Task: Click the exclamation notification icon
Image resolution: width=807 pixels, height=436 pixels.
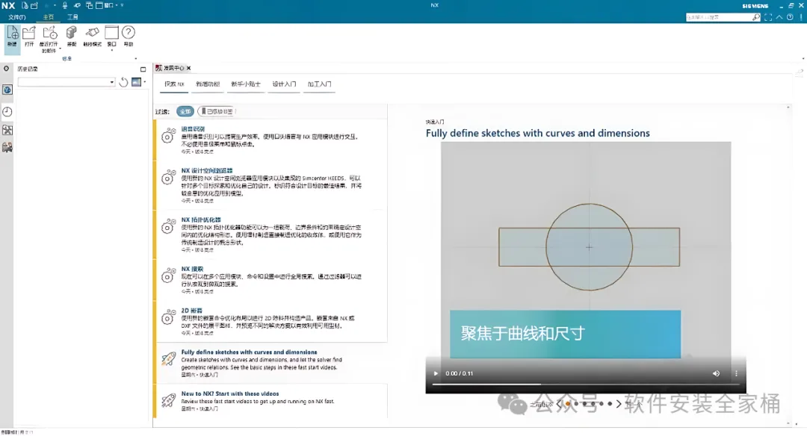Action: click(801, 17)
